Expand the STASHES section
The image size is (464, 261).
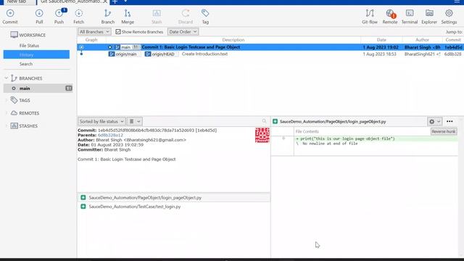click(x=7, y=125)
